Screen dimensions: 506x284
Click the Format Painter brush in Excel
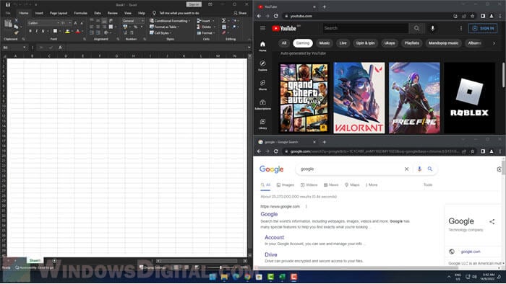pos(16,32)
